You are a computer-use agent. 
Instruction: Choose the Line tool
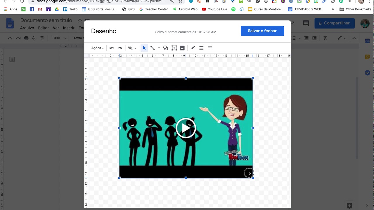[x=153, y=48]
